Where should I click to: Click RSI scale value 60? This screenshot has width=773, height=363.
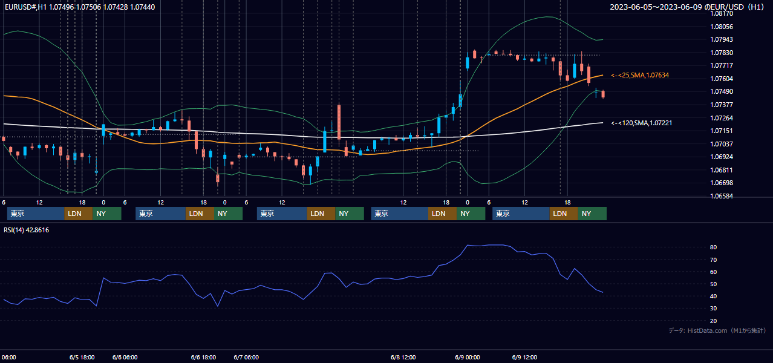click(x=714, y=272)
